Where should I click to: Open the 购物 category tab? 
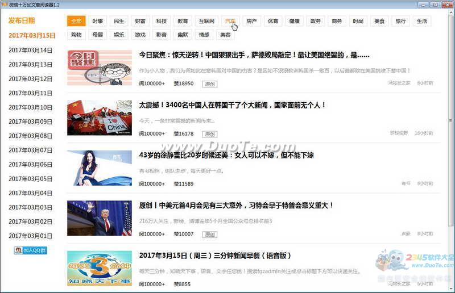pyautogui.click(x=76, y=35)
